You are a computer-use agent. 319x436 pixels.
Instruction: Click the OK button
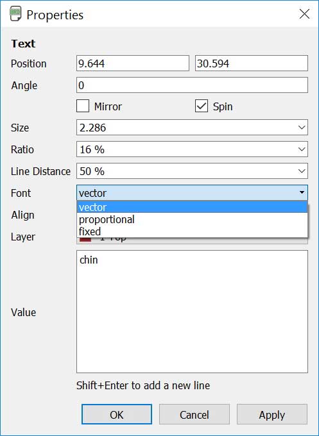pyautogui.click(x=117, y=414)
